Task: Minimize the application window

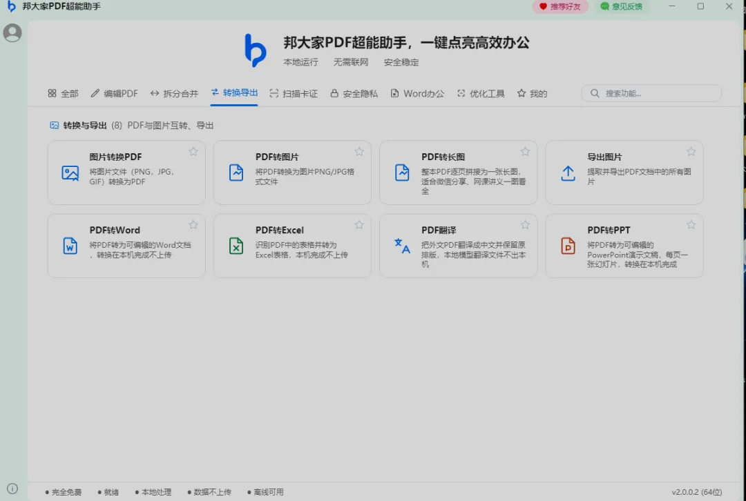Action: pos(672,7)
